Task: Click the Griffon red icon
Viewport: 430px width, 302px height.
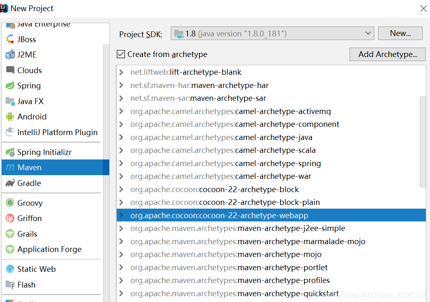Action: click(10, 218)
